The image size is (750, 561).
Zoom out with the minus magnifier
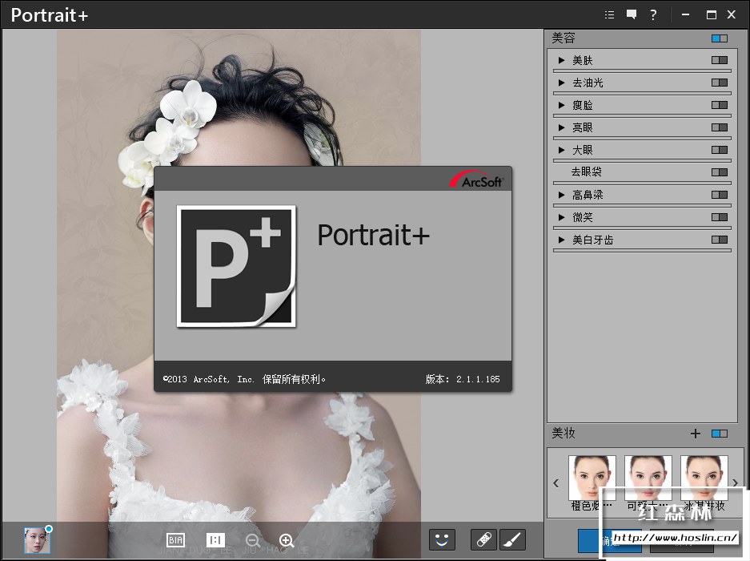(x=253, y=541)
